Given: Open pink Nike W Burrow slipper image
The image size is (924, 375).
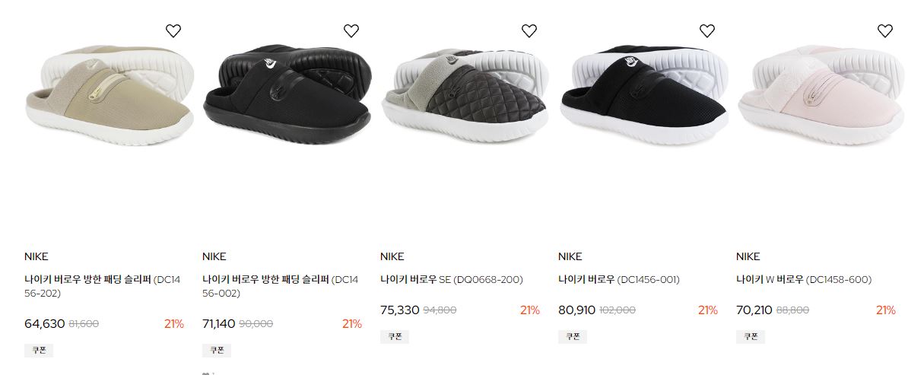Looking at the screenshot, I should pyautogui.click(x=821, y=95).
